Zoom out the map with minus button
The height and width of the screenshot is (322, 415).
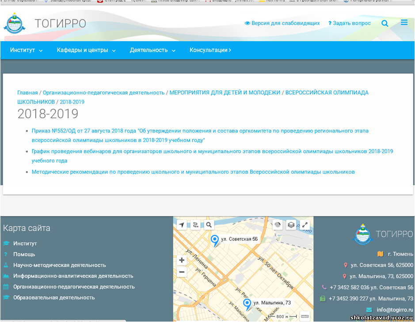[x=182, y=272]
